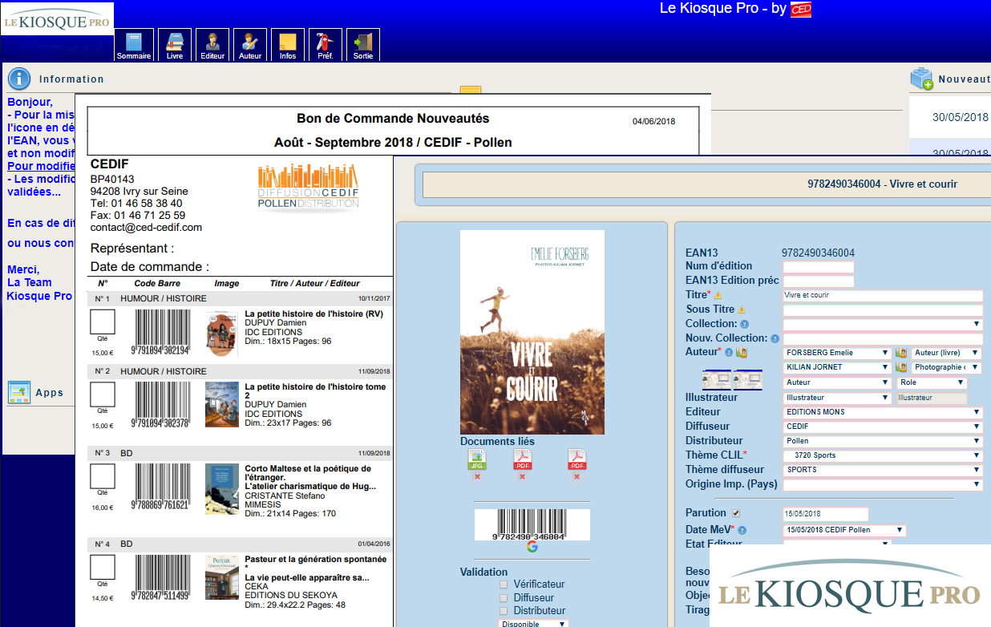The height and width of the screenshot is (627, 991).
Task: Click the blue Information circle icon
Action: click(x=19, y=79)
